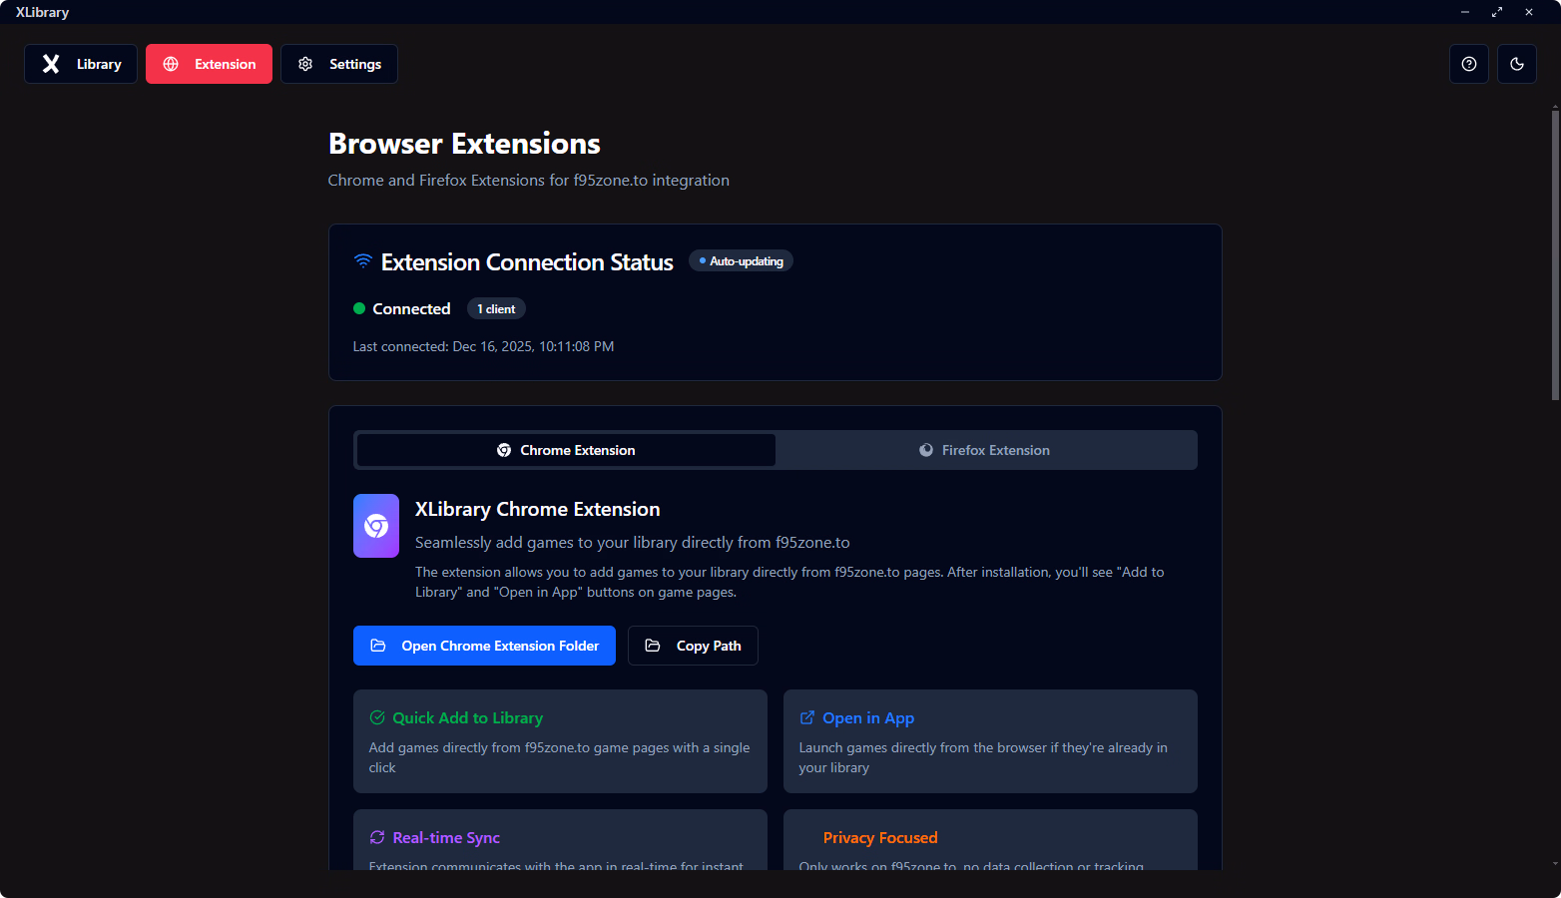This screenshot has width=1561, height=898.
Task: Click the Copy Path button
Action: click(x=693, y=646)
